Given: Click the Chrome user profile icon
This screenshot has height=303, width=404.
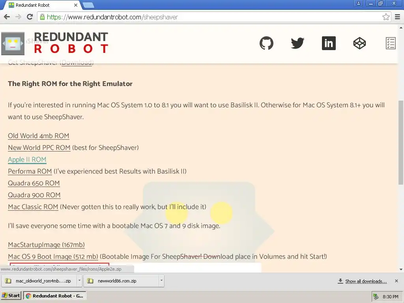Looking at the screenshot, I should coord(358,3).
